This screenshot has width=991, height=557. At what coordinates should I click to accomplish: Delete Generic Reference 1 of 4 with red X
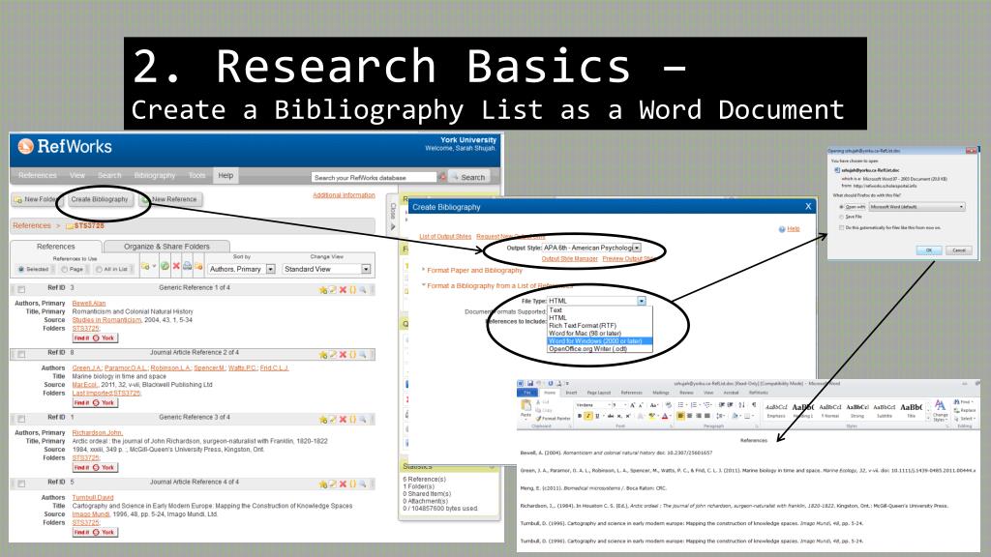click(343, 290)
